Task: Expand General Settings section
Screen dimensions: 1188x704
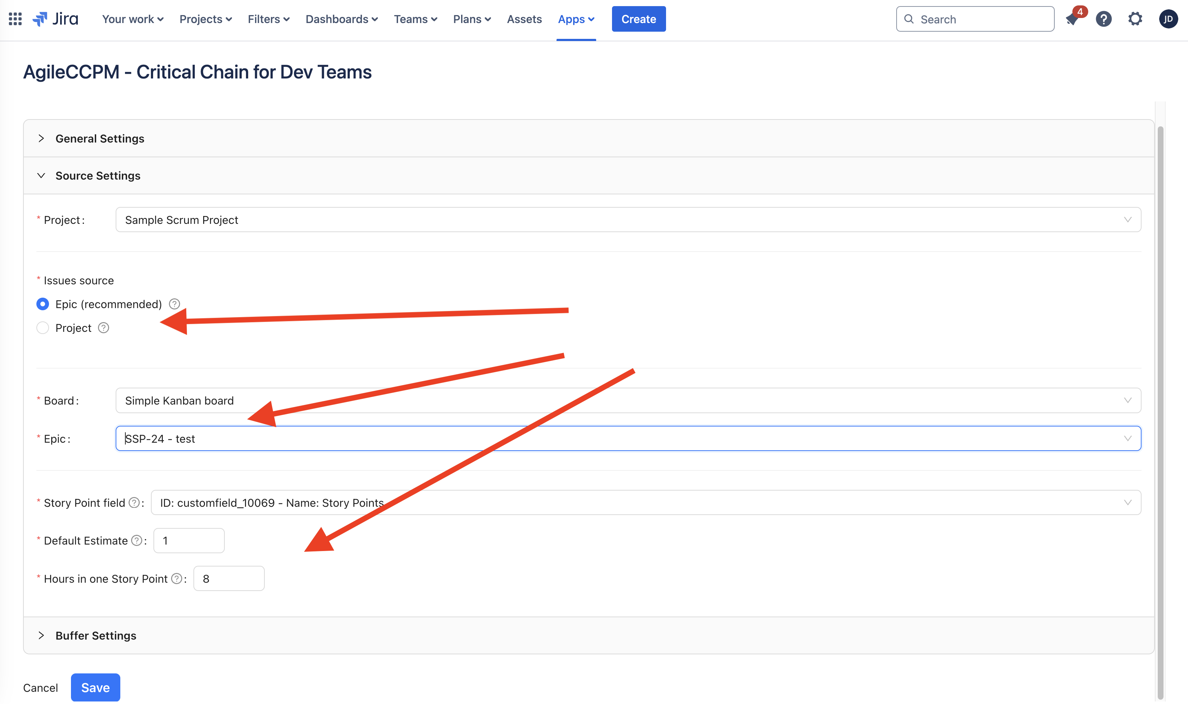Action: 589,139
